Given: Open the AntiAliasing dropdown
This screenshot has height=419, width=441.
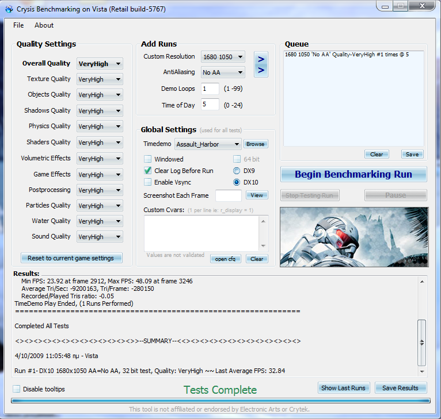Looking at the screenshot, I should point(223,72).
